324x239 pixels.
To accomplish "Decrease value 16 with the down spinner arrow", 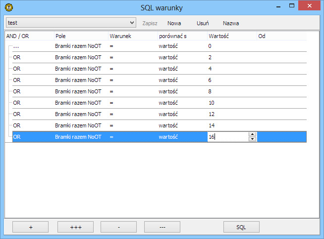I will [252, 139].
